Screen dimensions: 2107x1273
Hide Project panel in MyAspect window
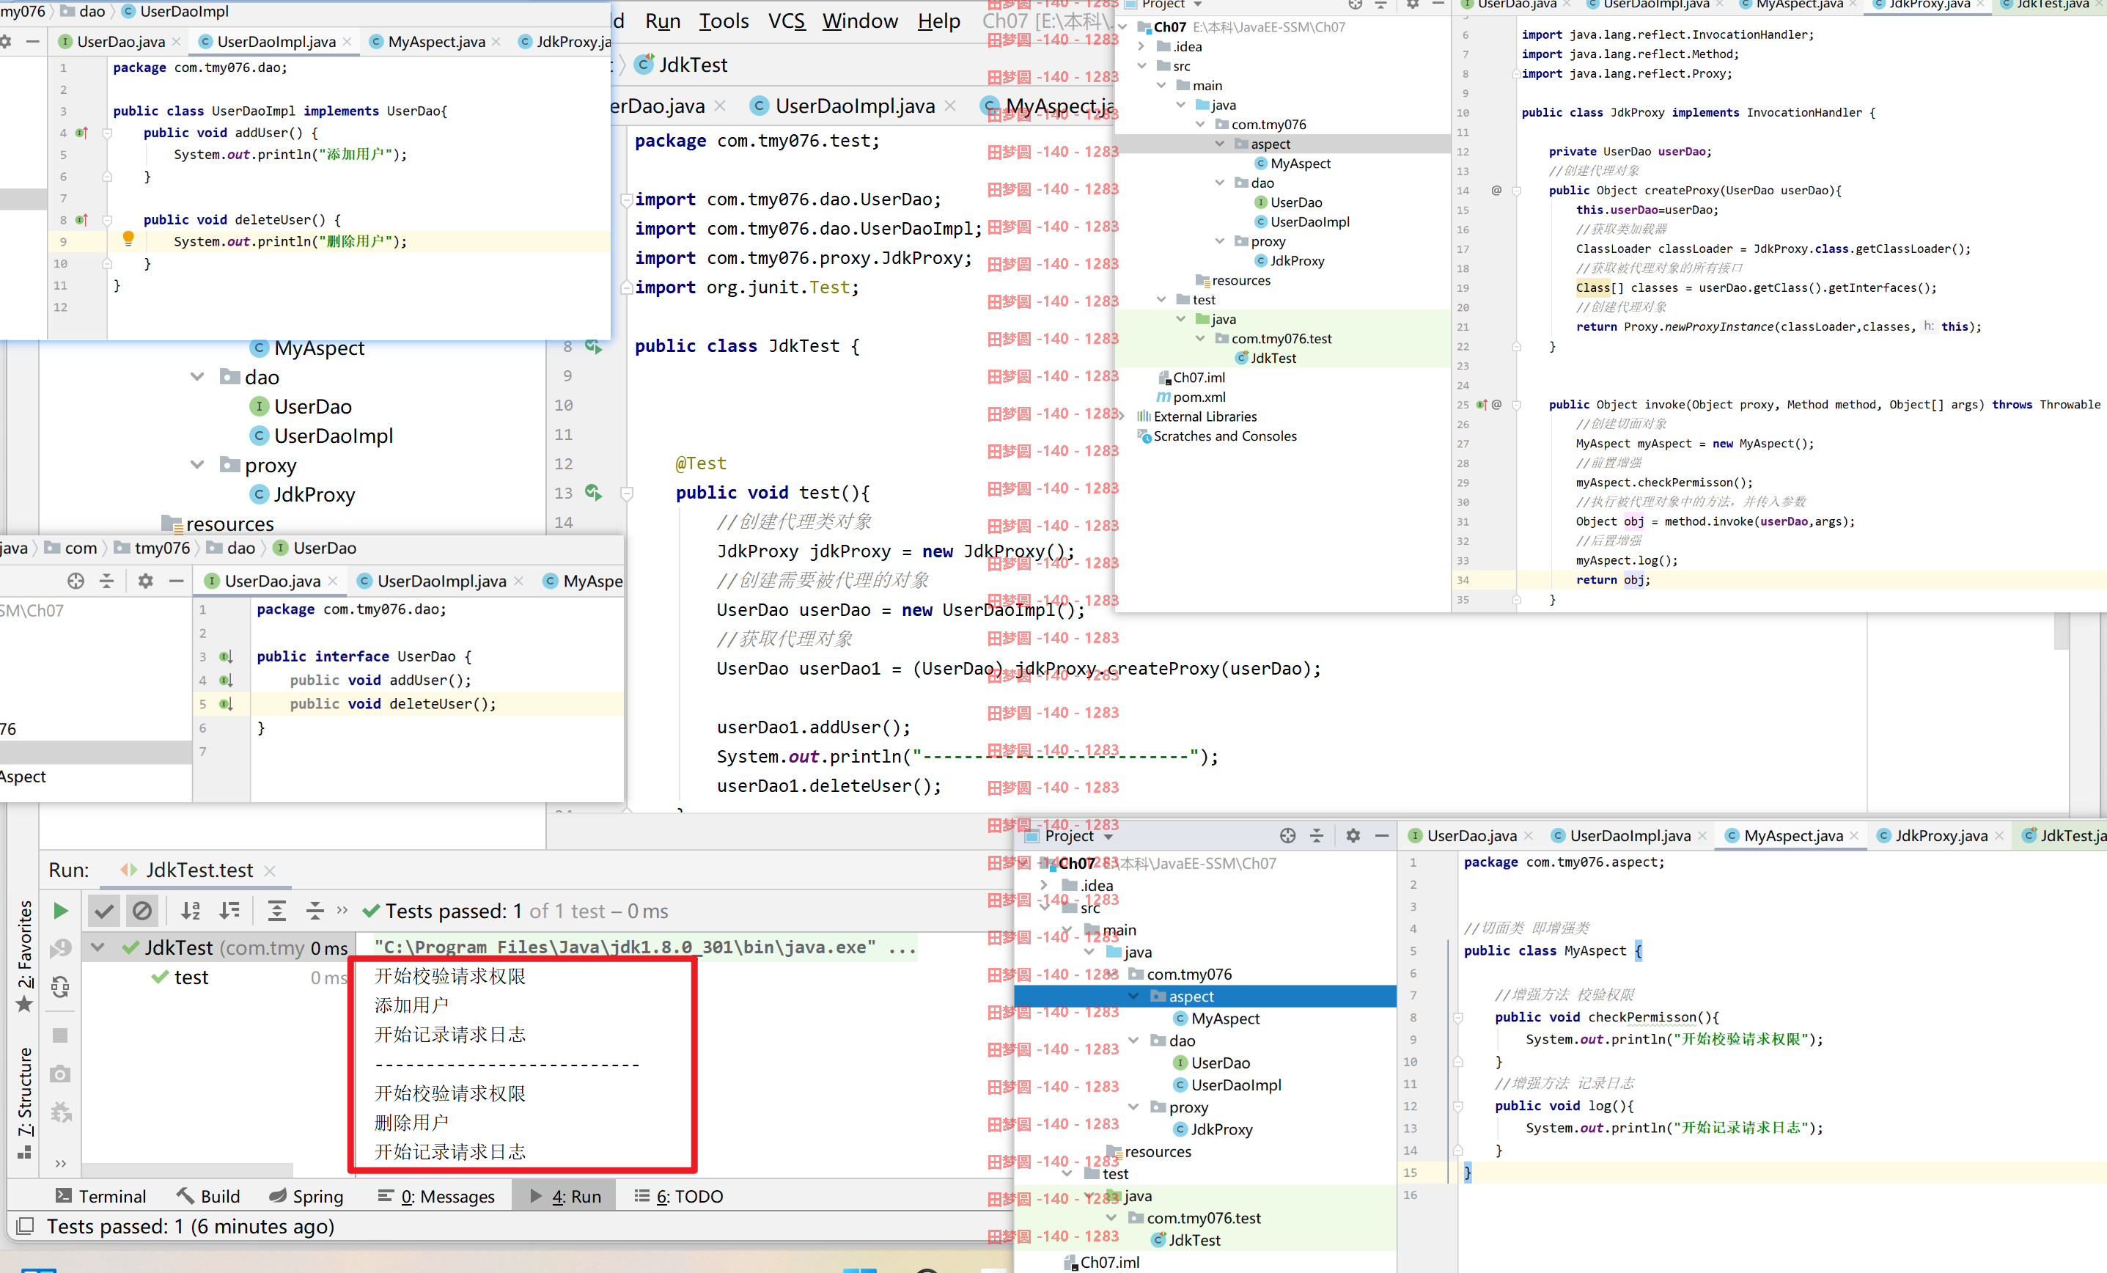(x=1382, y=836)
